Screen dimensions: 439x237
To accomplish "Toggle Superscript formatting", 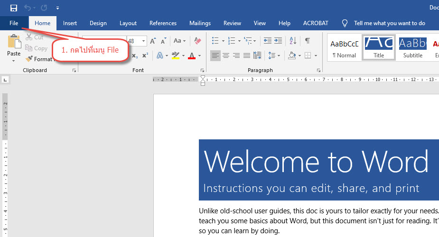I will coord(145,55).
